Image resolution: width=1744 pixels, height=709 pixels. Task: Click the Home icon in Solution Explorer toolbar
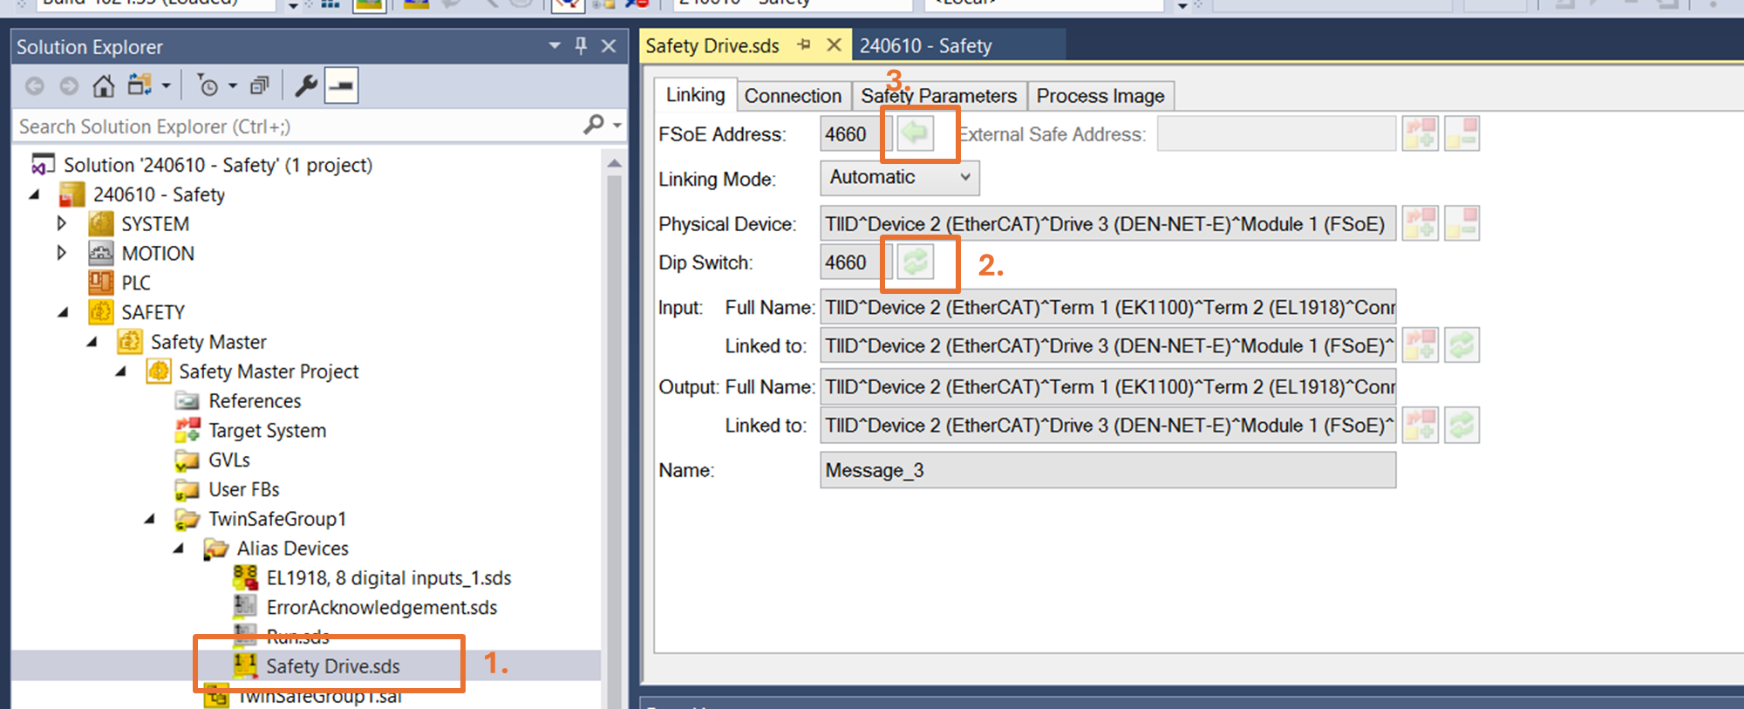coord(104,85)
